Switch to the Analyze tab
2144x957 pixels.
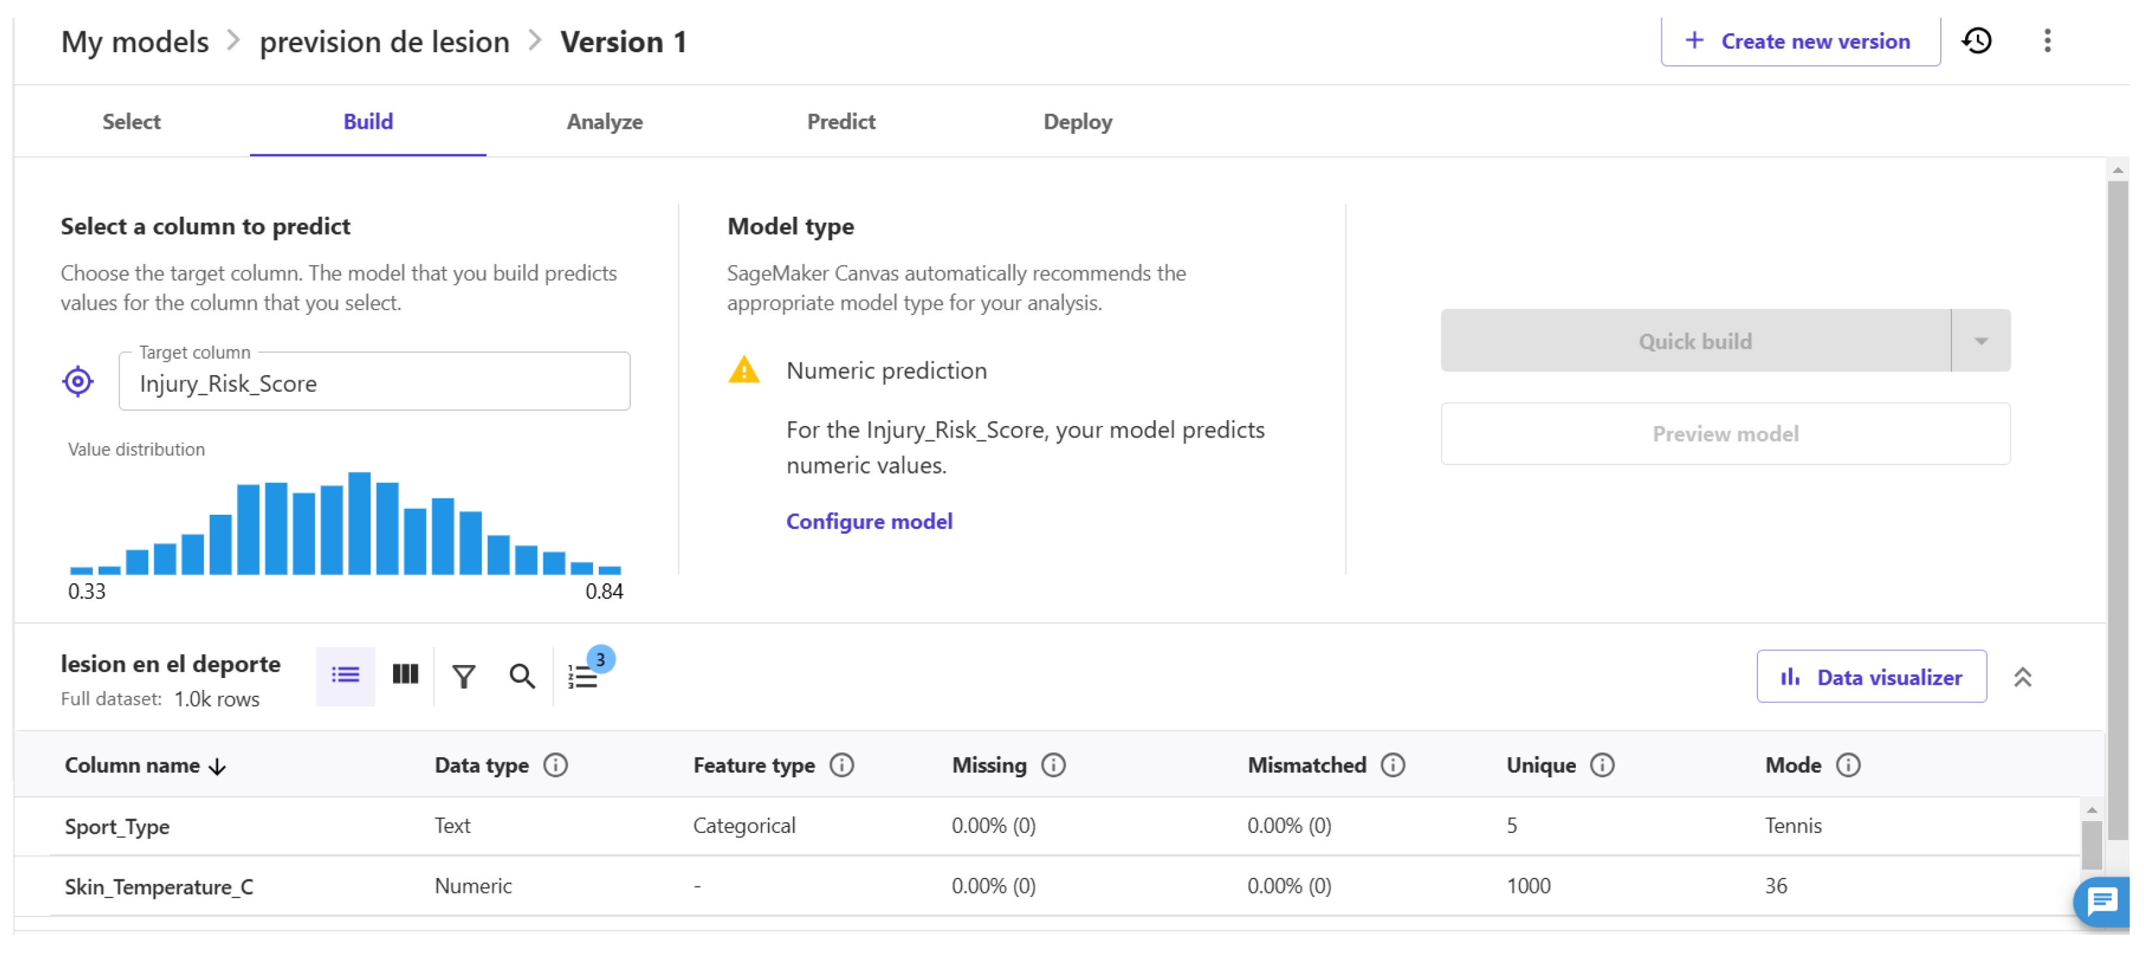(x=604, y=122)
